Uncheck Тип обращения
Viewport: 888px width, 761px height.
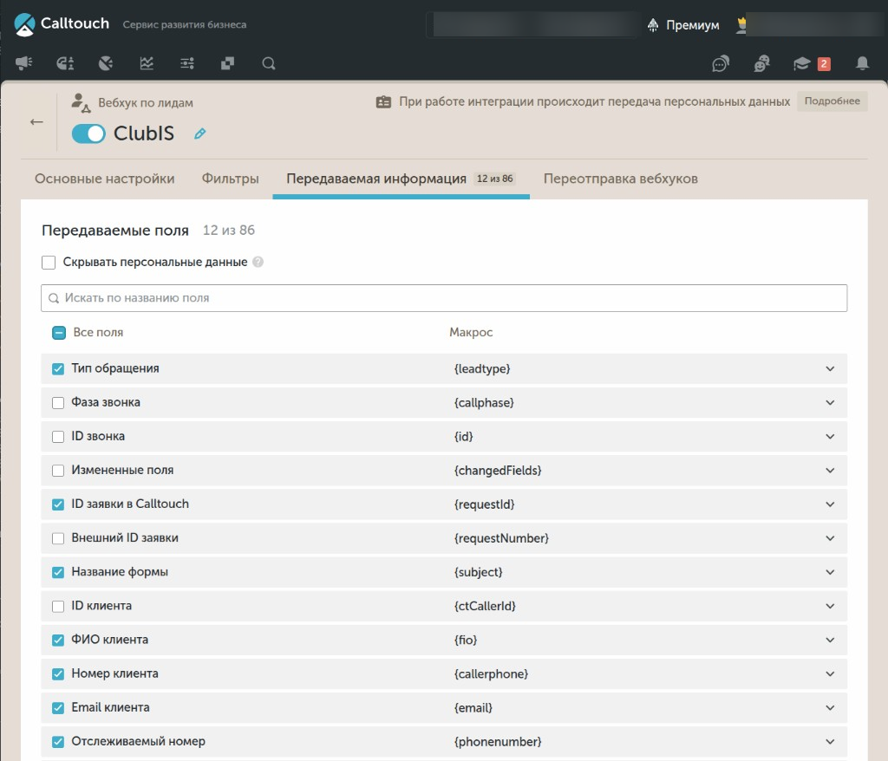click(x=58, y=368)
